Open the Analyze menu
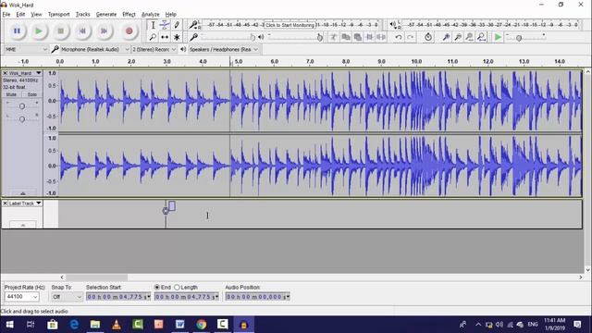 (x=150, y=15)
